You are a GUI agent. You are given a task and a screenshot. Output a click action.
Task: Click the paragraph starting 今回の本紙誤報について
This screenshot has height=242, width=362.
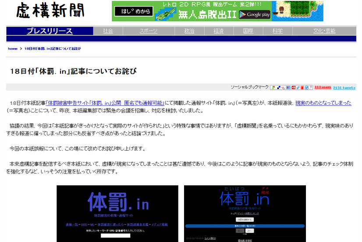tap(78, 149)
